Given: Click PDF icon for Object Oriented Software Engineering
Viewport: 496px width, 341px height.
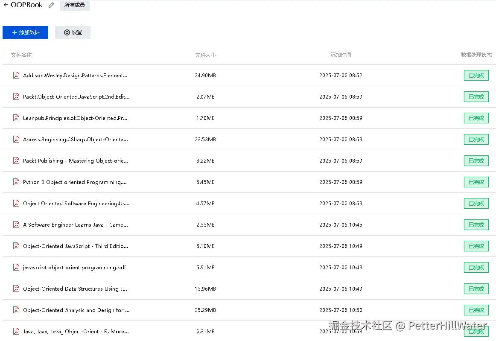Looking at the screenshot, I should pos(16,203).
